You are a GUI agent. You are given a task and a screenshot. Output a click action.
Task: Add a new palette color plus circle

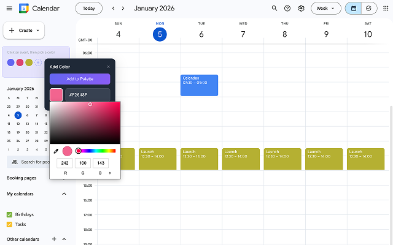[38, 62]
